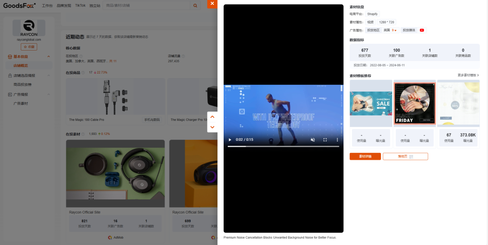Open the yellow speaker ad thumbnail
The height and width of the screenshot is (245, 488).
click(193, 173)
